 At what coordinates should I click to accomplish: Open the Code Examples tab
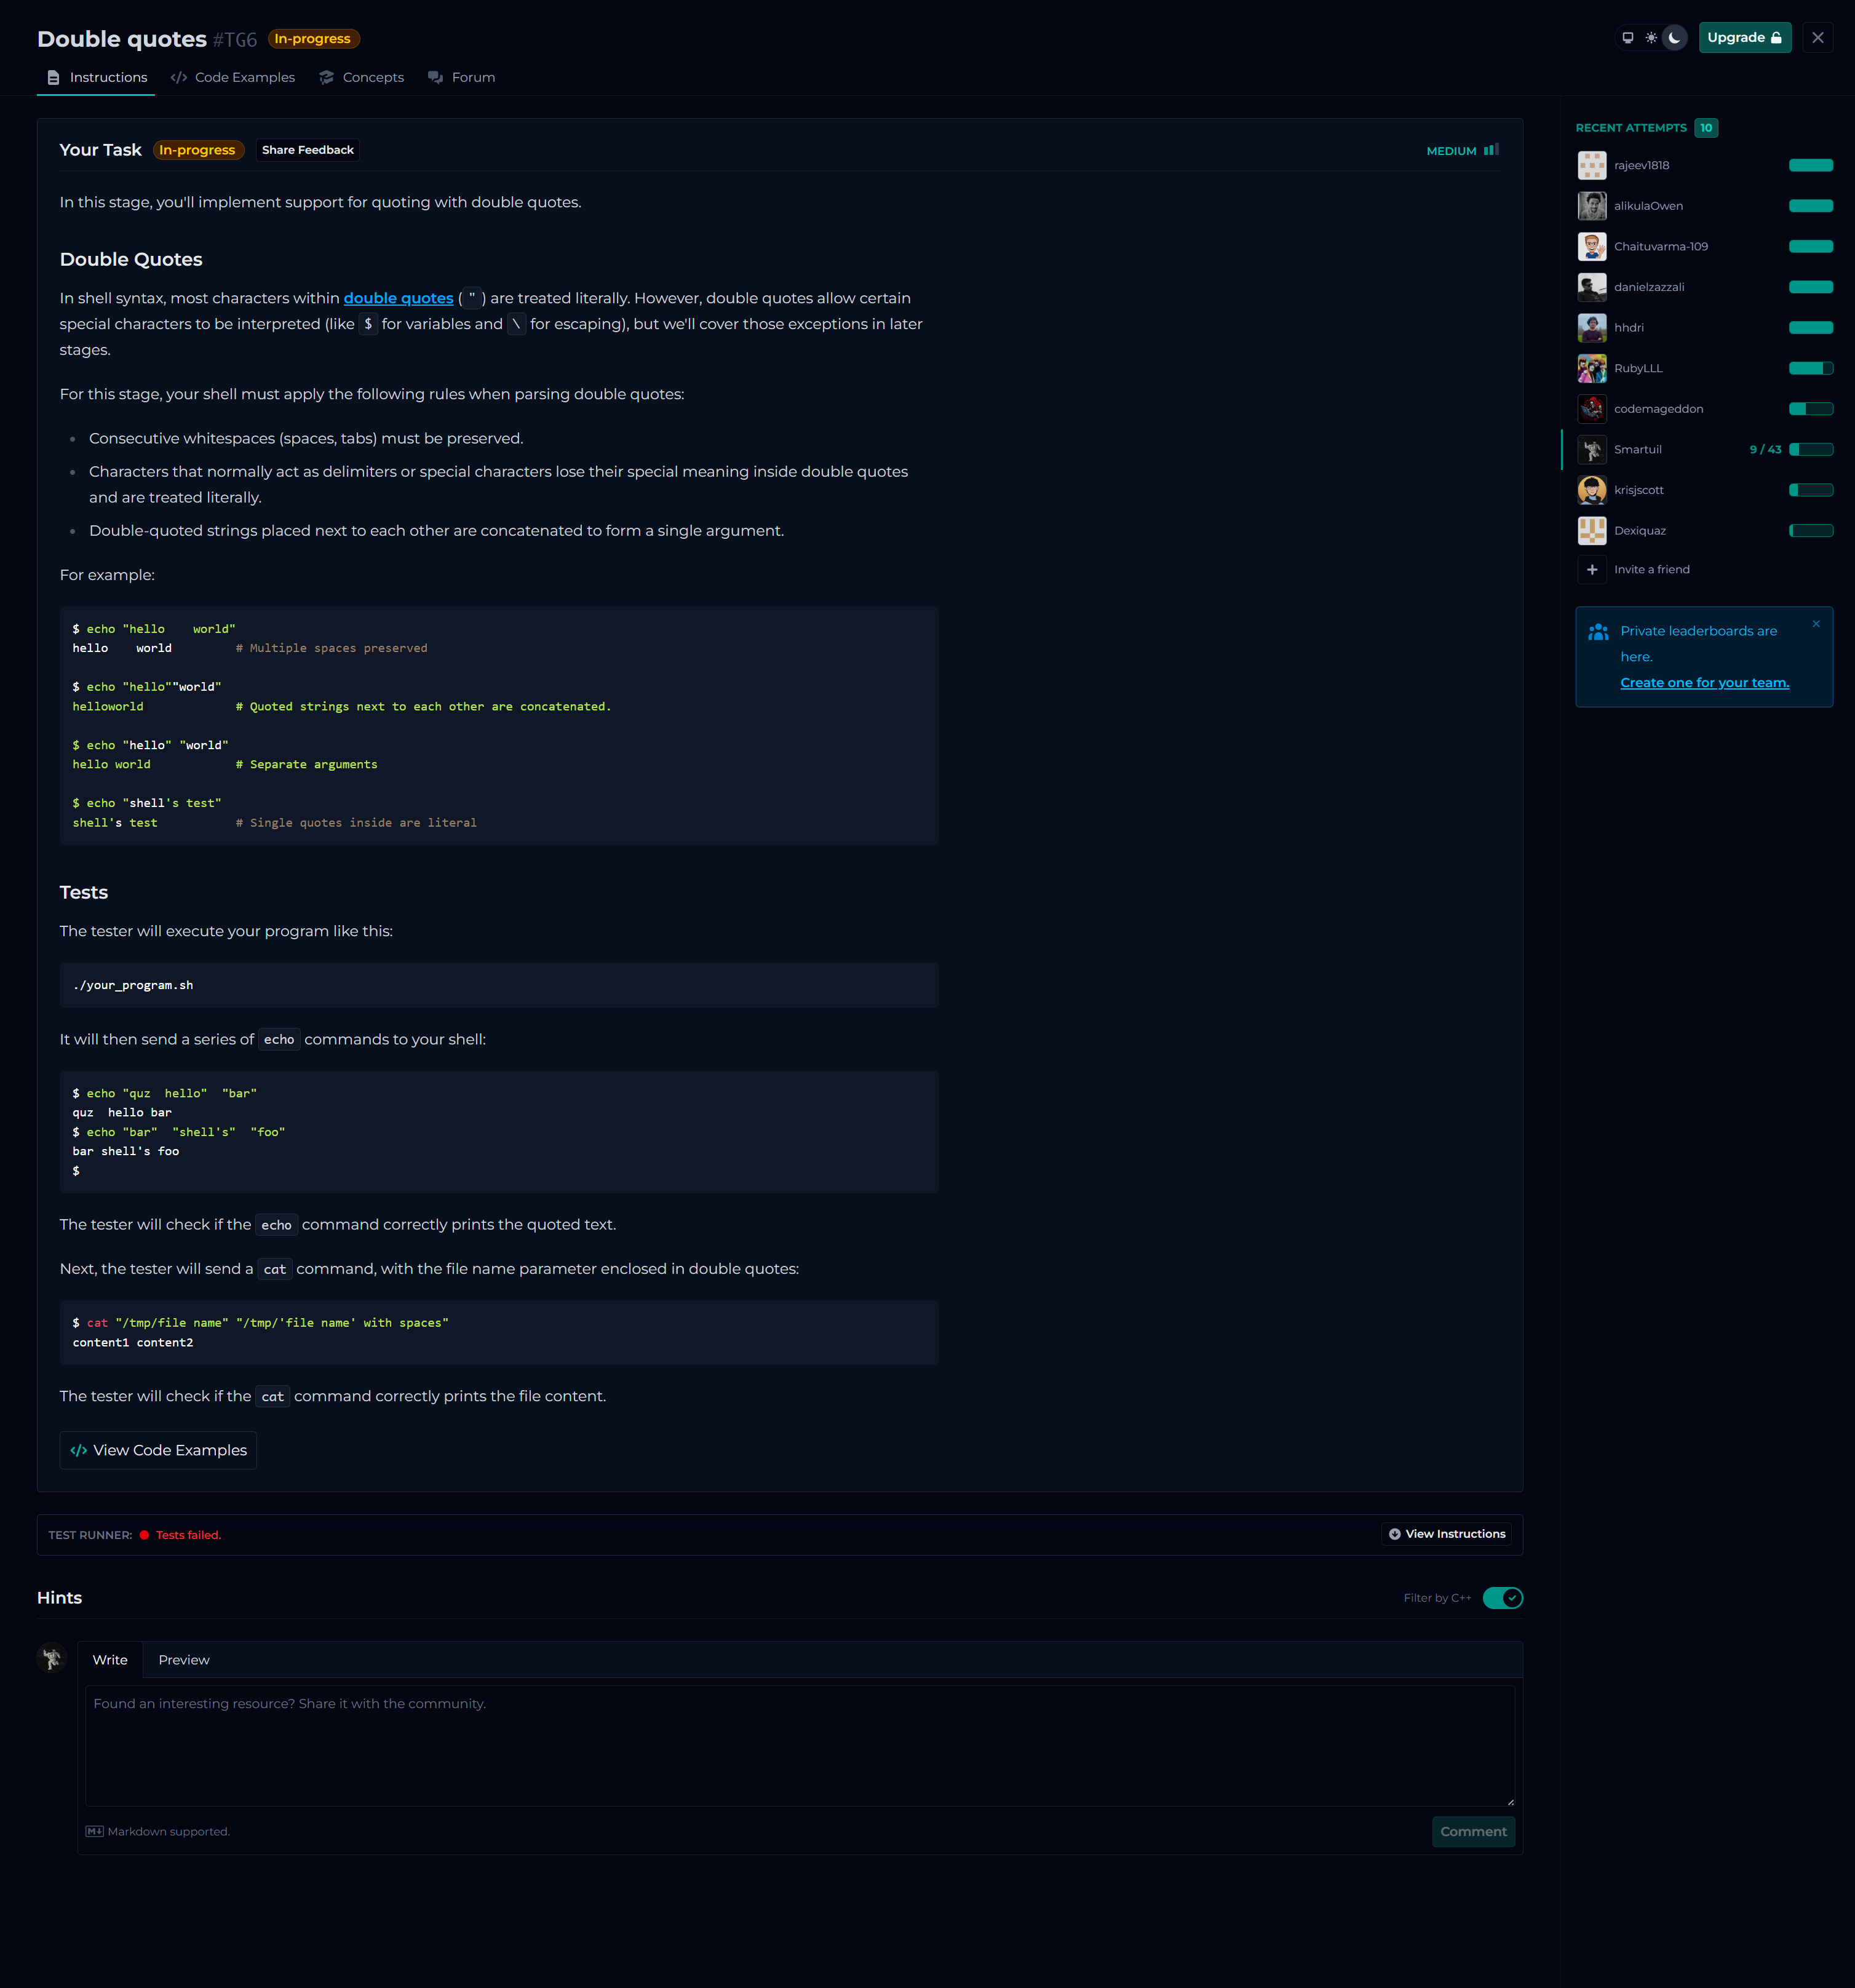tap(233, 78)
